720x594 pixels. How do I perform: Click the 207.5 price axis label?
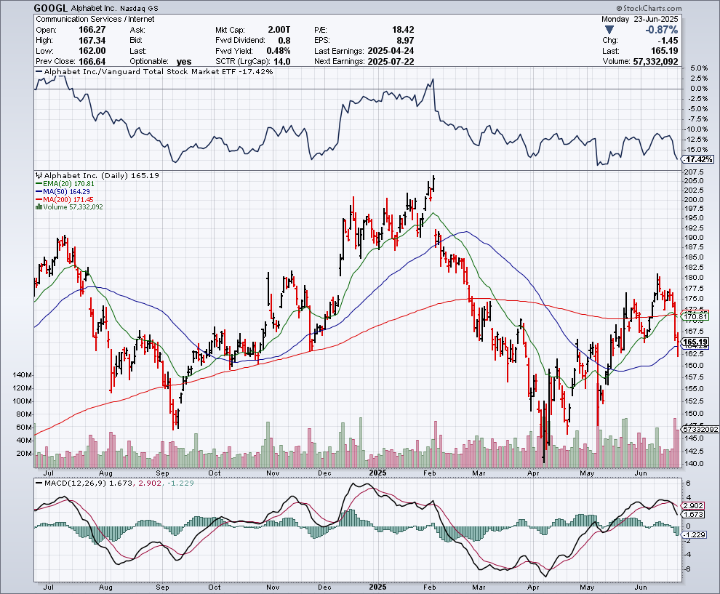694,172
